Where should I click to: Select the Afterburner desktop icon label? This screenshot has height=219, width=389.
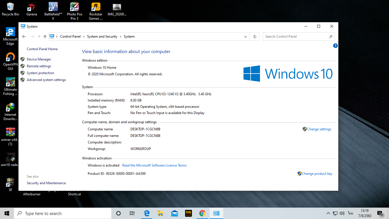(32, 194)
